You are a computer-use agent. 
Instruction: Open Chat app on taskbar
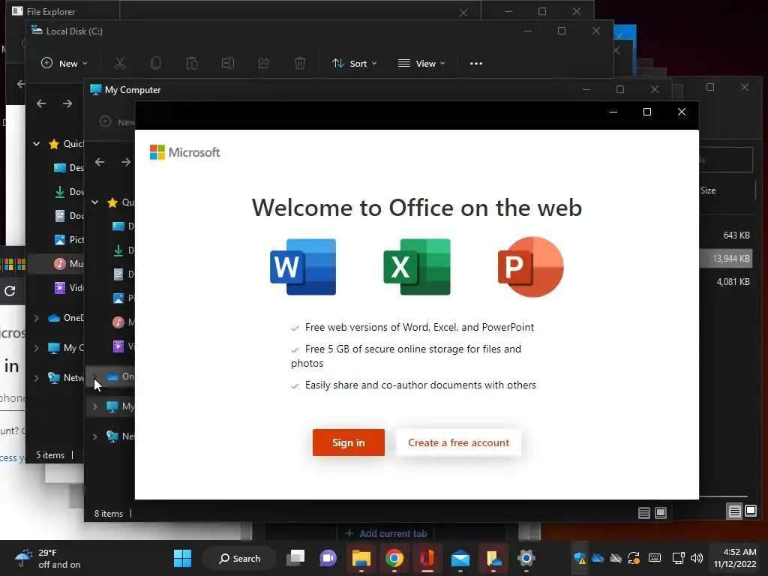point(328,558)
